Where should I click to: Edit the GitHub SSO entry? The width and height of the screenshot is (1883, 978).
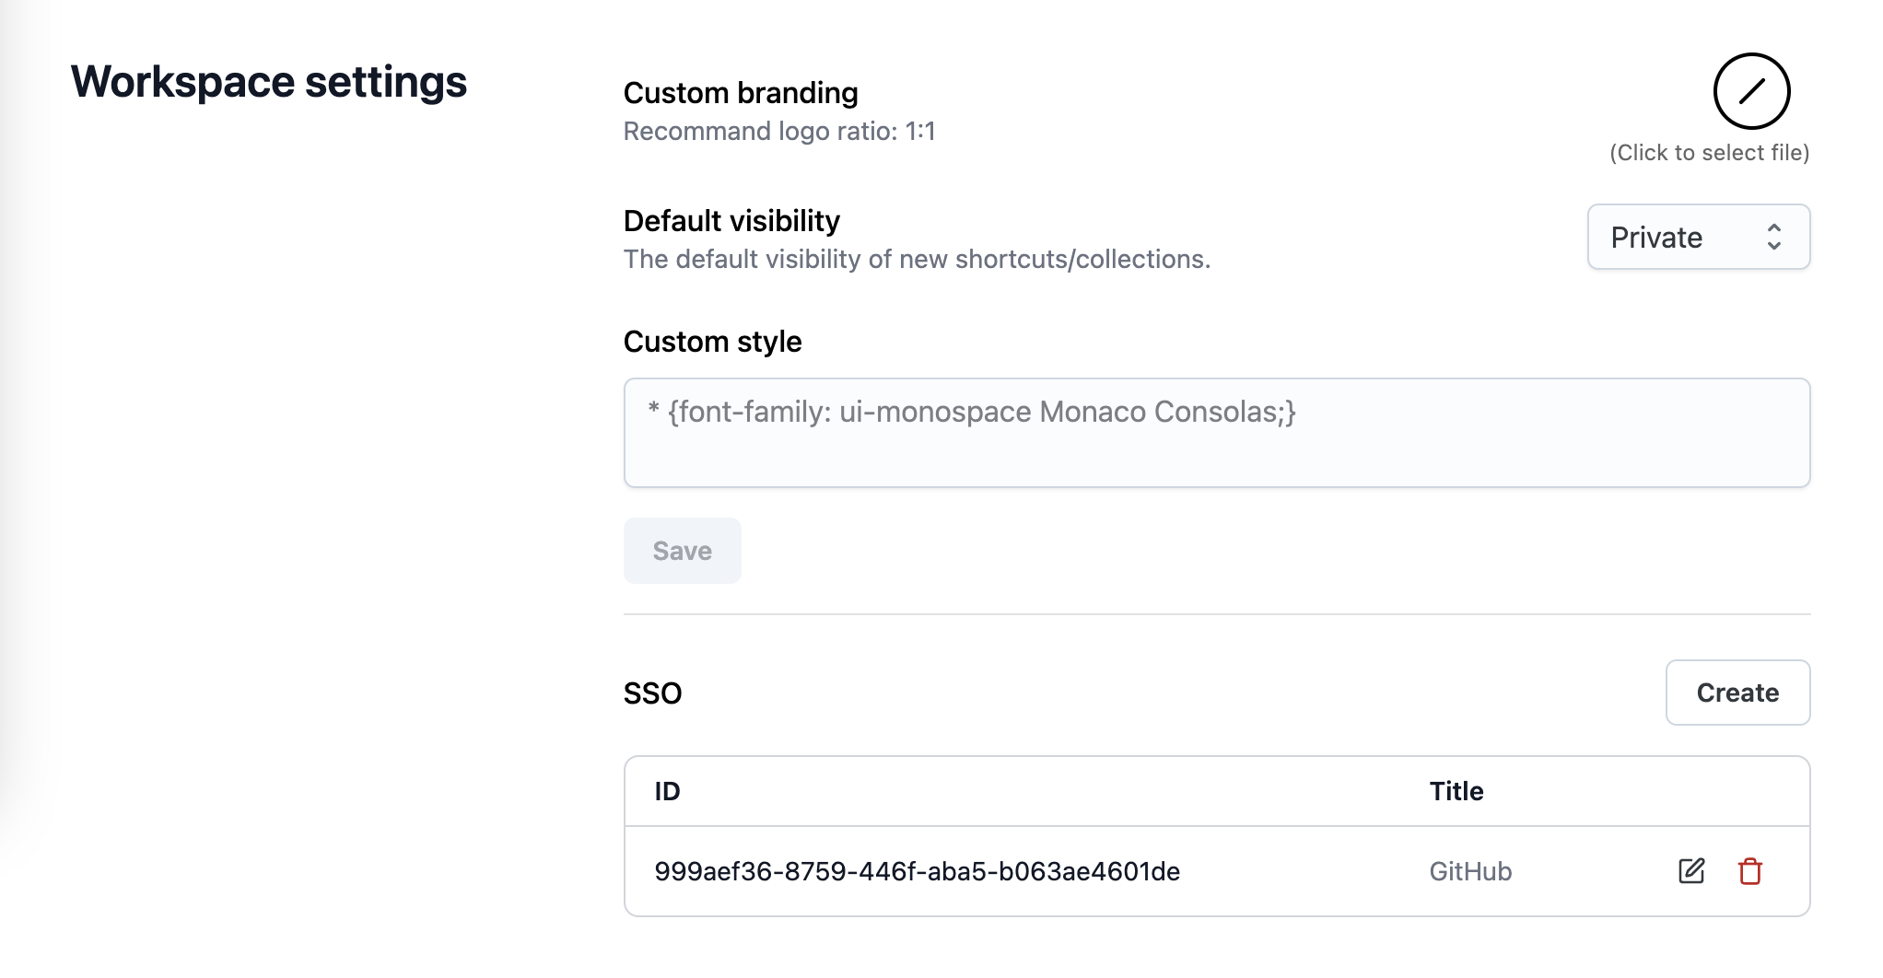coord(1690,871)
